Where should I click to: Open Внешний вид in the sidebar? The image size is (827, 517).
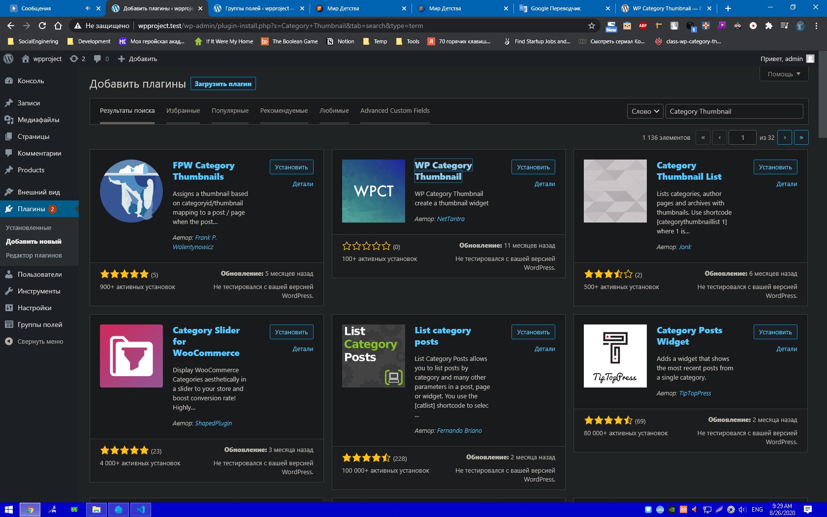click(x=39, y=192)
